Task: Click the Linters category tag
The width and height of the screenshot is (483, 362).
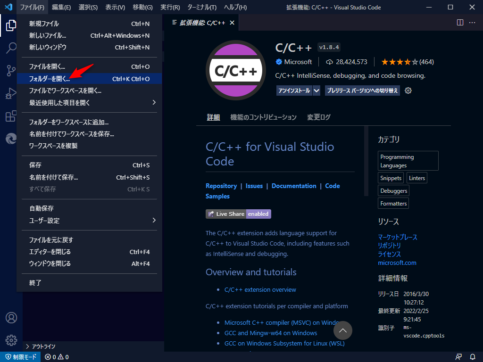Action: point(417,178)
